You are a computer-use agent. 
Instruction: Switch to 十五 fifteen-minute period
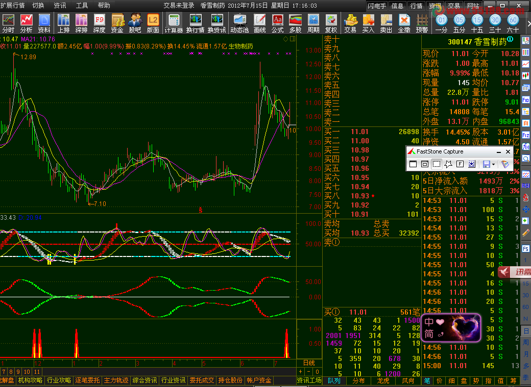[477, 23]
